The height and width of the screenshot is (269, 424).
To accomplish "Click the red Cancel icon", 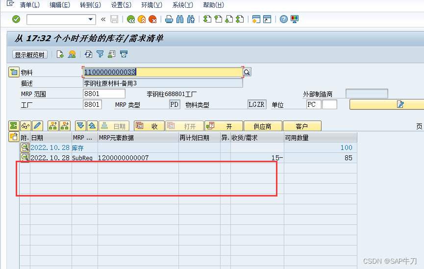I will click(152, 19).
